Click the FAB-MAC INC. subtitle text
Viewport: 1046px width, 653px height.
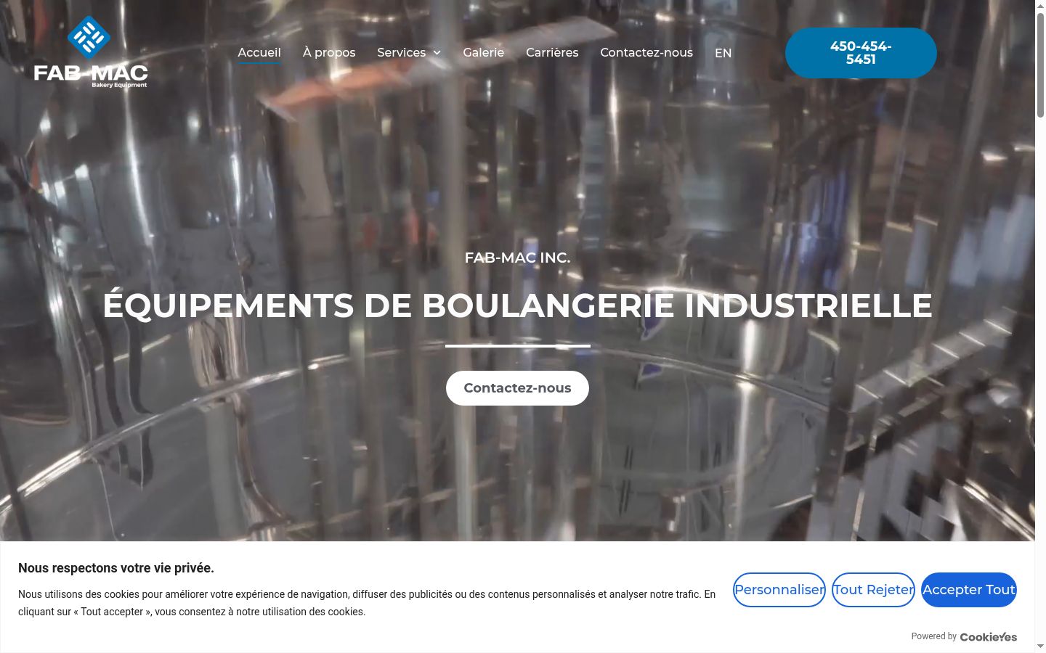click(x=517, y=258)
